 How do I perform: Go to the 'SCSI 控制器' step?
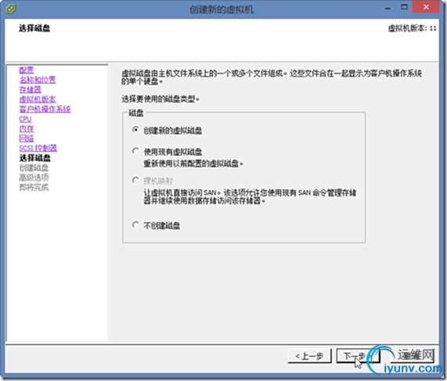[x=38, y=148]
